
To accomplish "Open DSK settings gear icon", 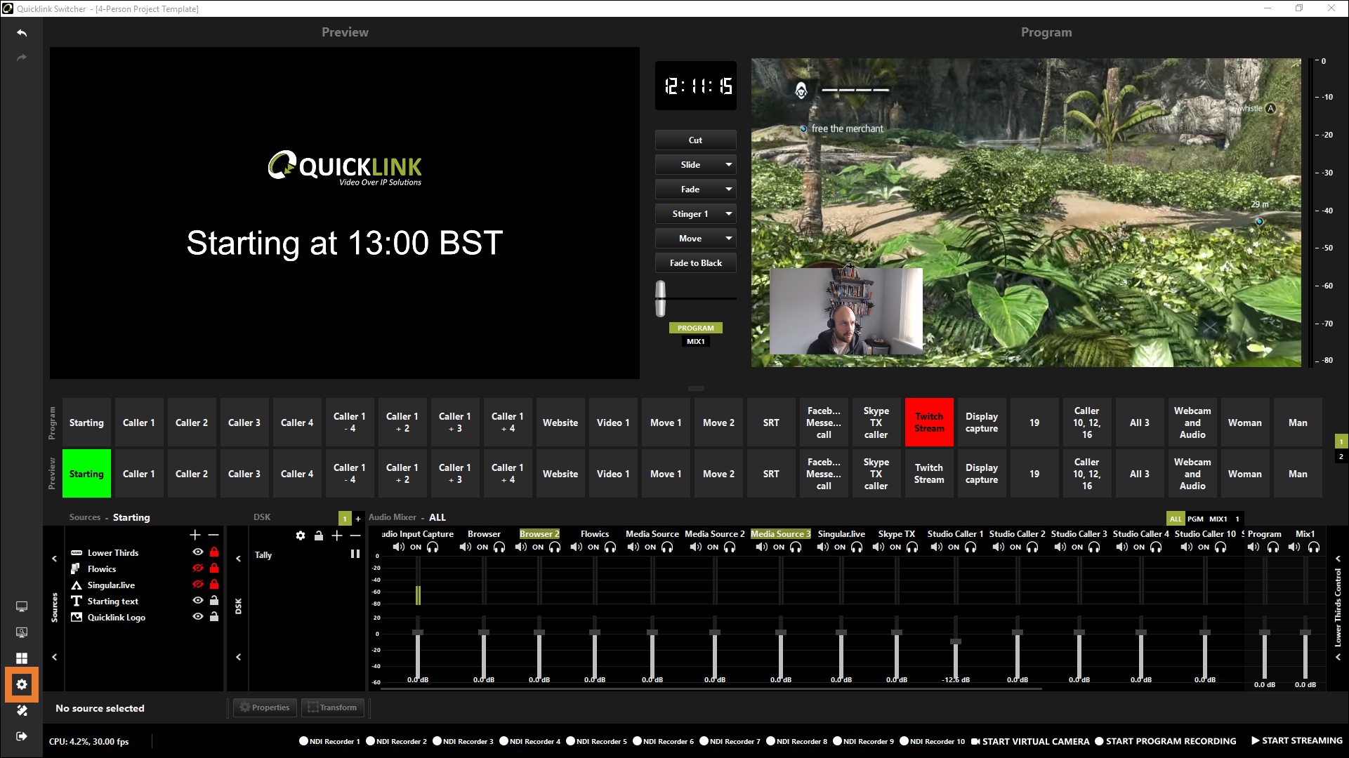I will click(x=301, y=536).
